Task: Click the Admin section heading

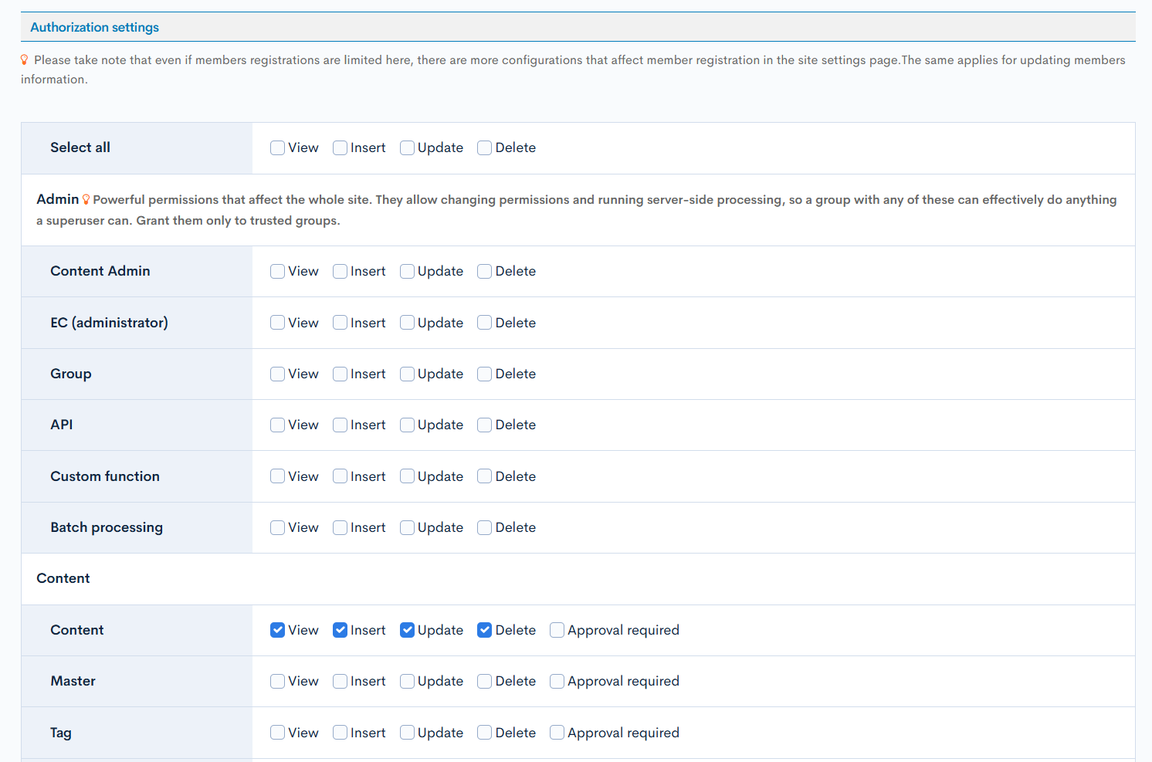Action: coord(58,199)
